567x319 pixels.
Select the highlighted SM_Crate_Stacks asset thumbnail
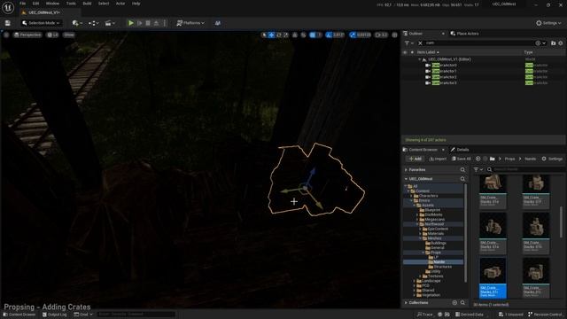tap(493, 277)
